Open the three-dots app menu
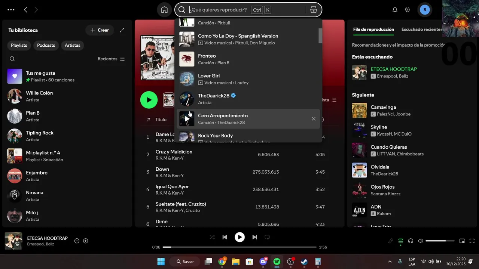This screenshot has width=479, height=269. click(11, 10)
